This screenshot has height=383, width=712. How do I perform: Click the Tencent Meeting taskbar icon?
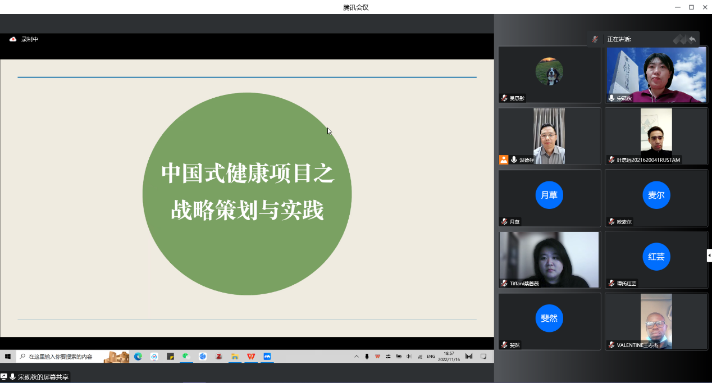tap(267, 357)
